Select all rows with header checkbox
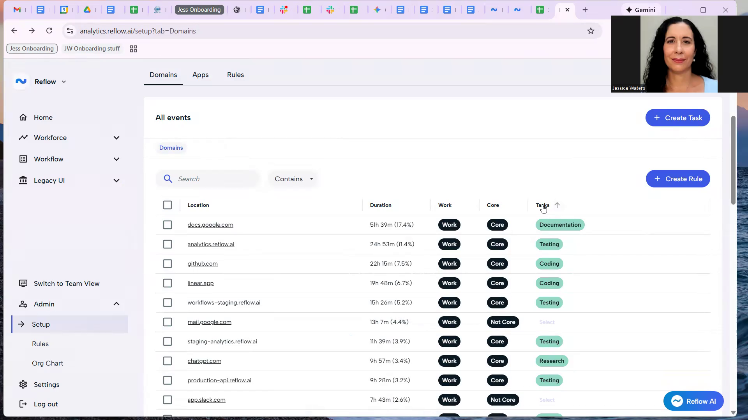The width and height of the screenshot is (748, 420). pos(168,205)
